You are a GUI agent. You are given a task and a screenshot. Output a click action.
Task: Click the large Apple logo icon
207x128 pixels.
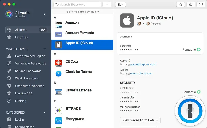click(127, 20)
